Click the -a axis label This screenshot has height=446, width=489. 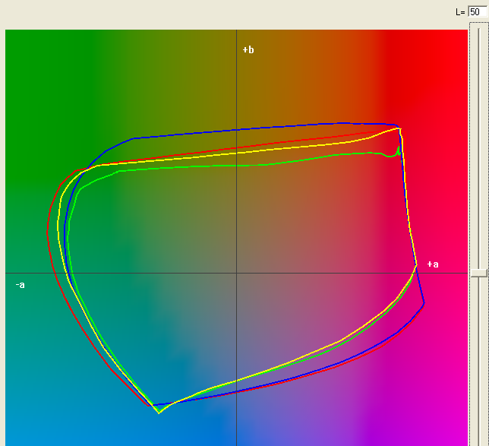pyautogui.click(x=20, y=285)
